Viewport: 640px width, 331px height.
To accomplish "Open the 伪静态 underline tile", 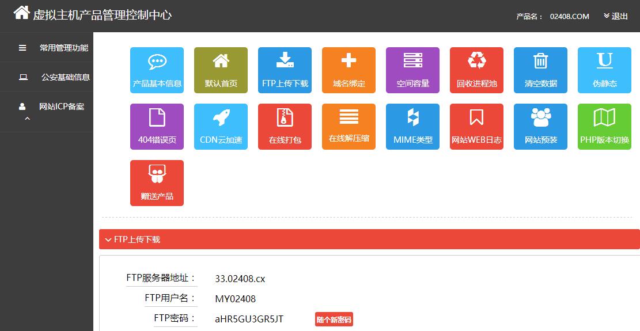I will (x=604, y=70).
